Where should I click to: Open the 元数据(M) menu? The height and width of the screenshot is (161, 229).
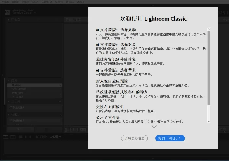tap(47, 2)
